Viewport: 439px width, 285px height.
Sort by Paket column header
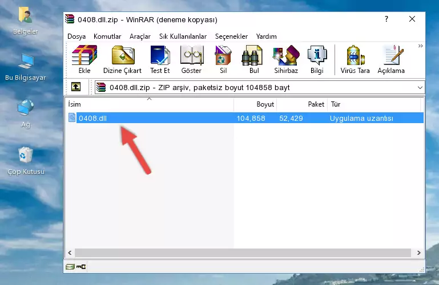pos(302,104)
